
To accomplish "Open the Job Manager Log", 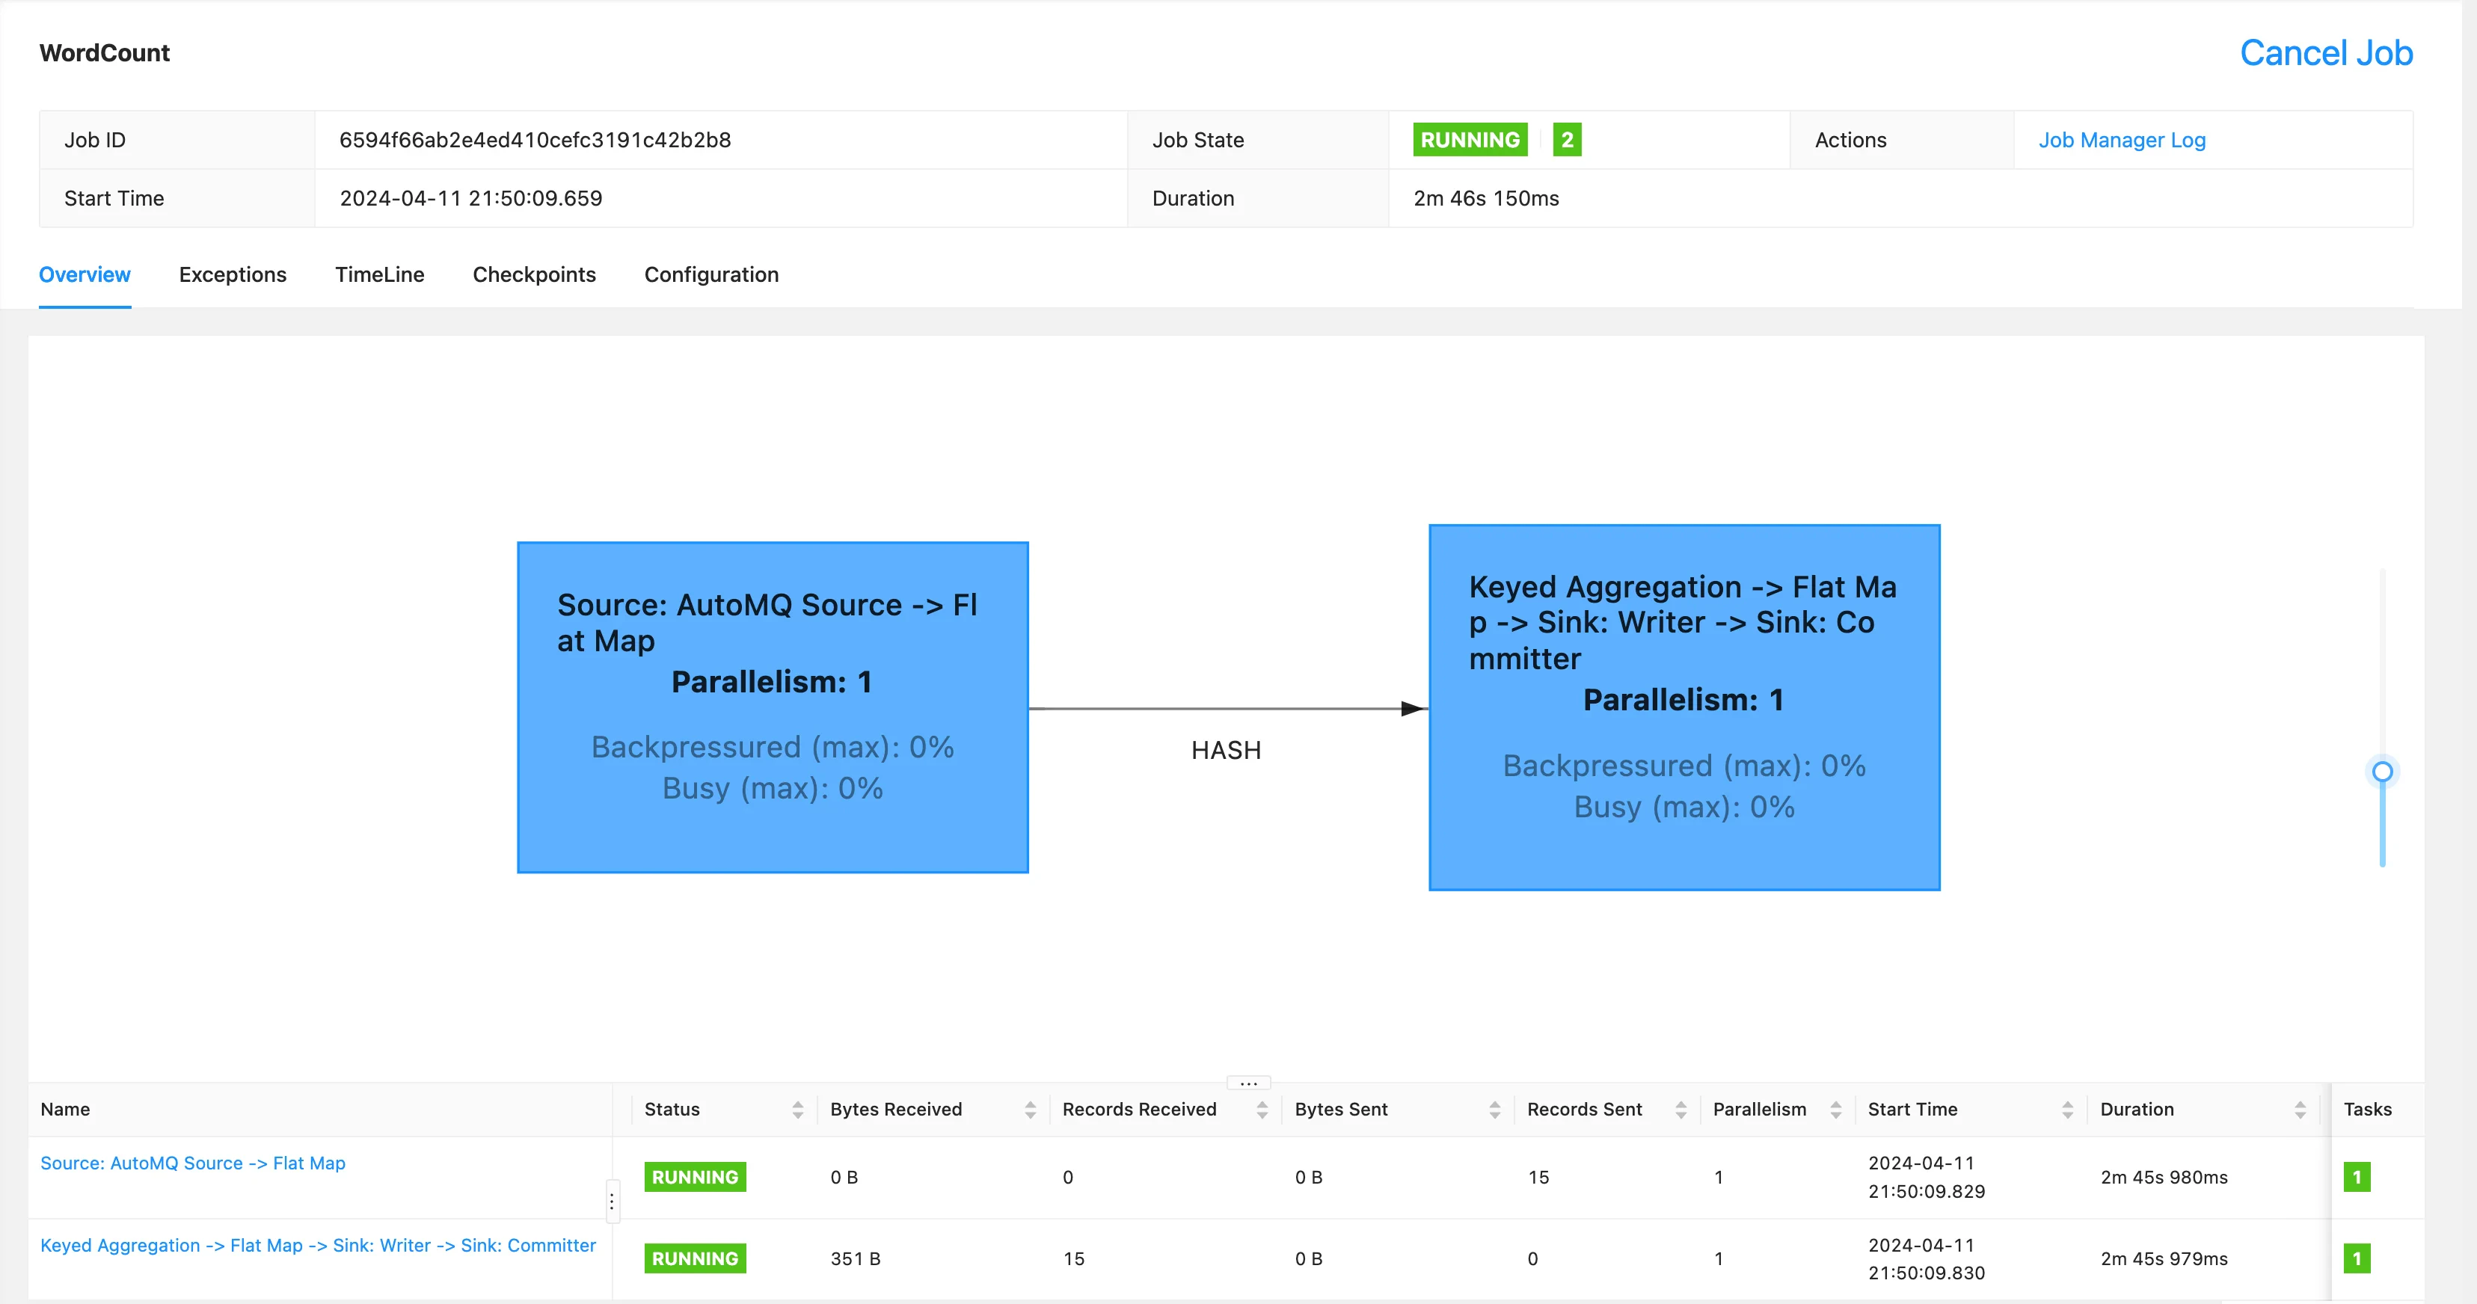I will pos(2121,141).
